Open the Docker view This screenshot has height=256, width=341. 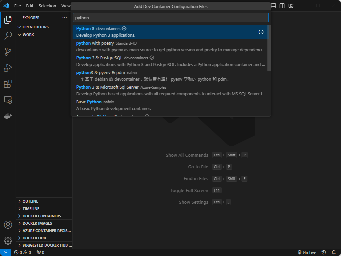pos(8,116)
